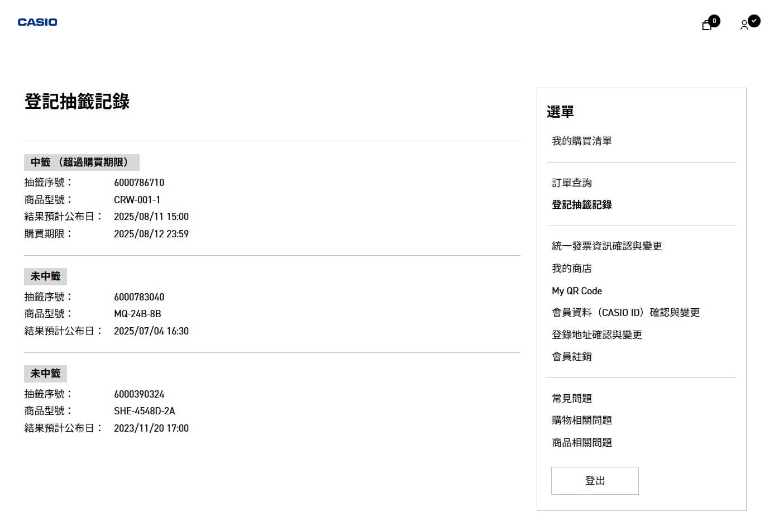Click product model CRW-001-1
Screen dimensions: 774x521
point(137,200)
